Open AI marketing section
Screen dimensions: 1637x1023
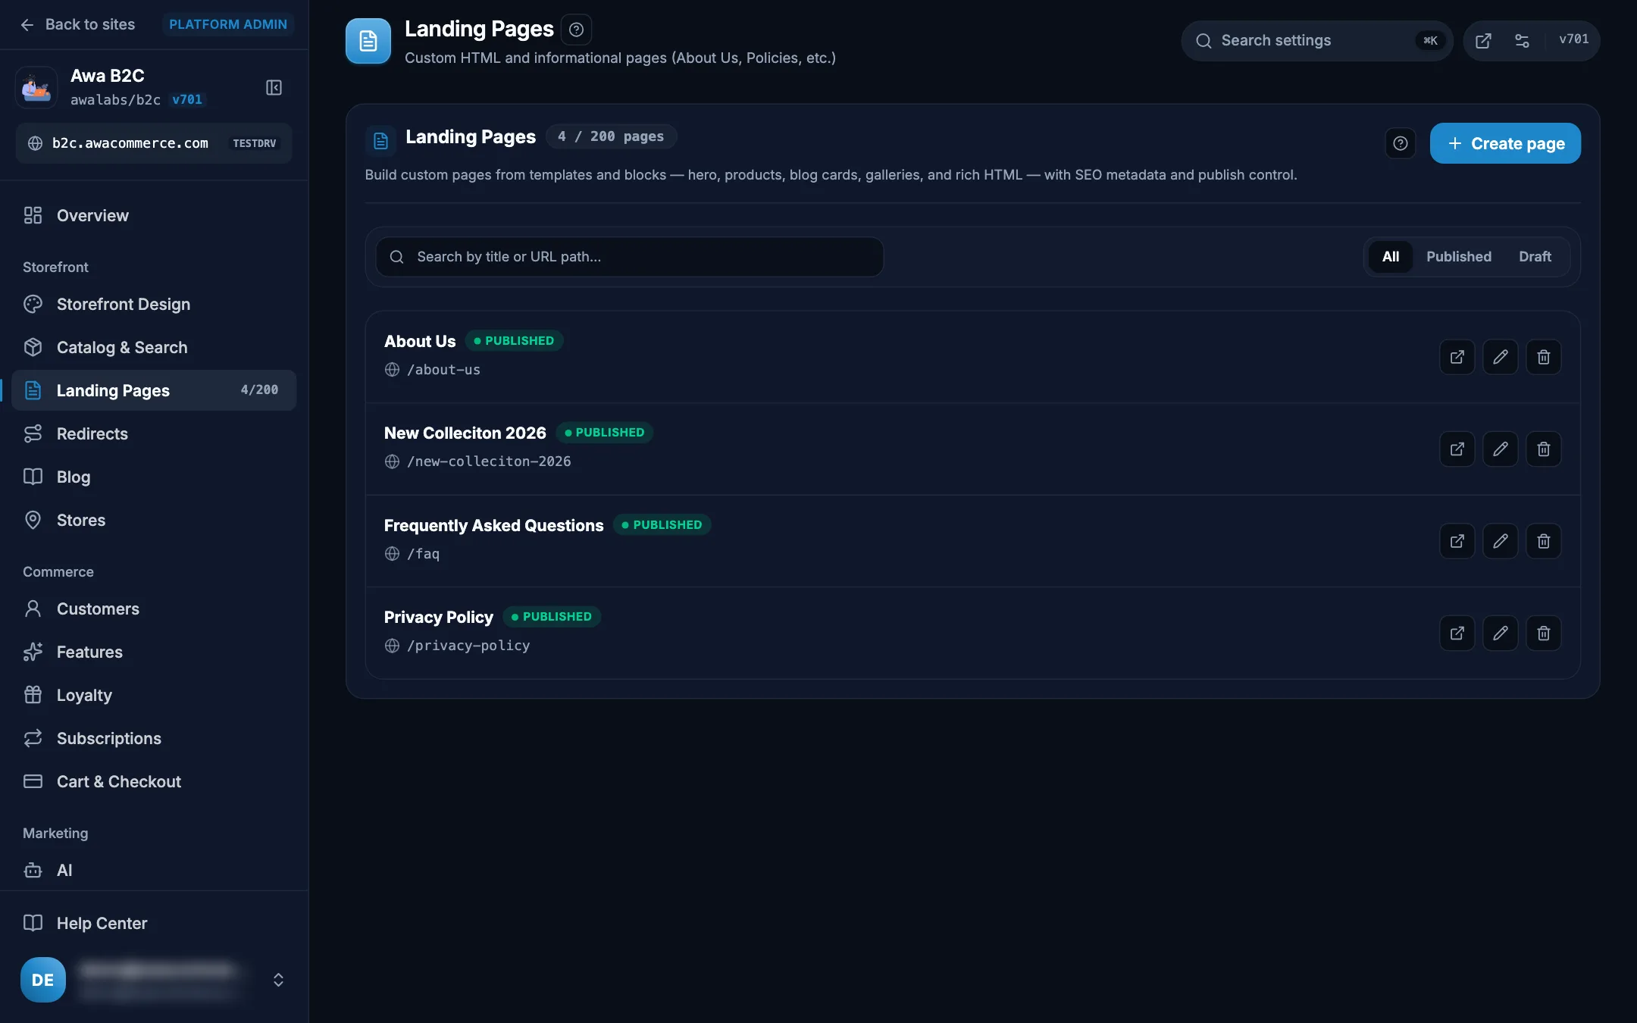154,871
